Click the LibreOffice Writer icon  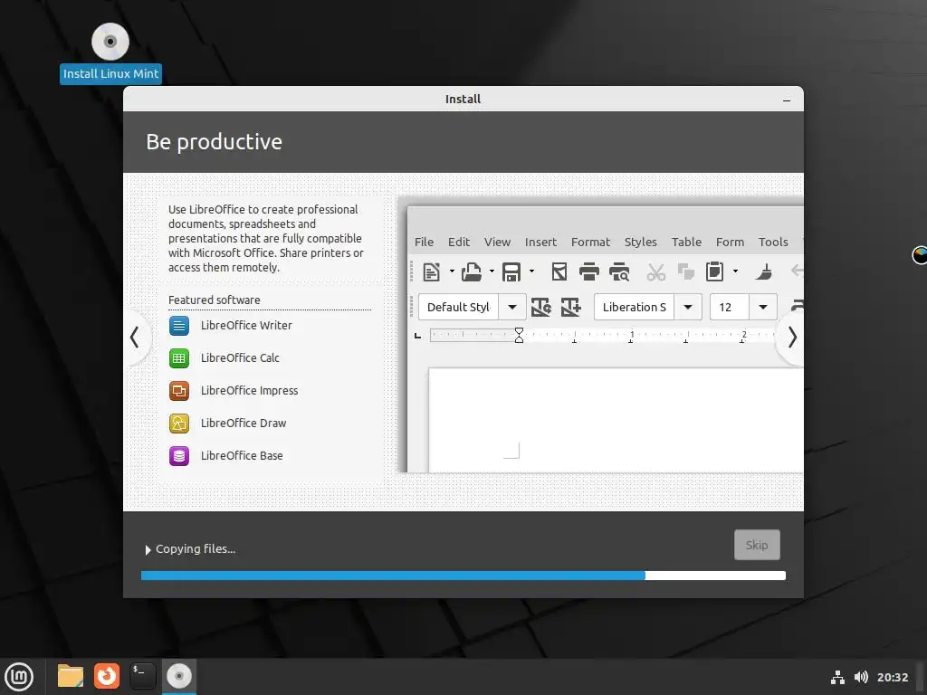(179, 326)
